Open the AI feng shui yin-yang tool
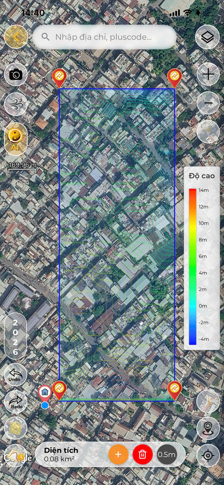The width and height of the screenshot is (224, 485). [x=16, y=139]
